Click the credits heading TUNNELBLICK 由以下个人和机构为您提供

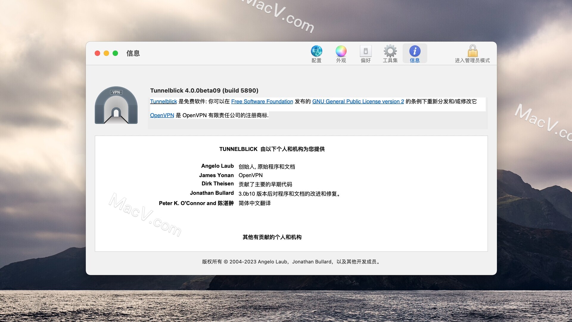272,149
